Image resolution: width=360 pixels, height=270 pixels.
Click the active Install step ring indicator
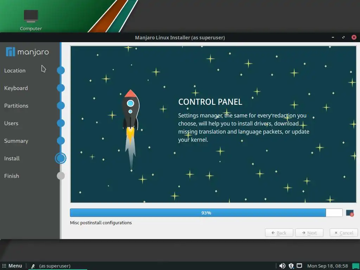(60, 158)
